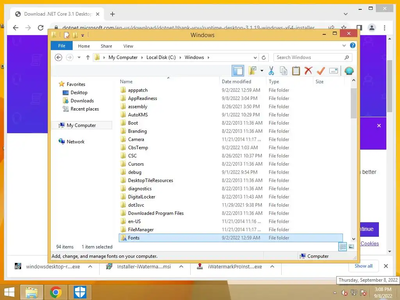Viewport: 400px width, 300px height.
Task: Open the Share ribbon tab
Action: 106,46
